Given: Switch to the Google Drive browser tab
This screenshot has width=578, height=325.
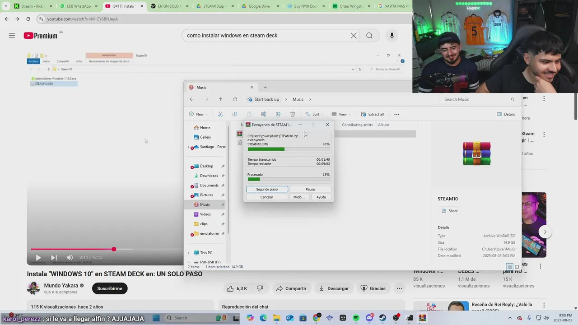Looking at the screenshot, I should click(259, 6).
